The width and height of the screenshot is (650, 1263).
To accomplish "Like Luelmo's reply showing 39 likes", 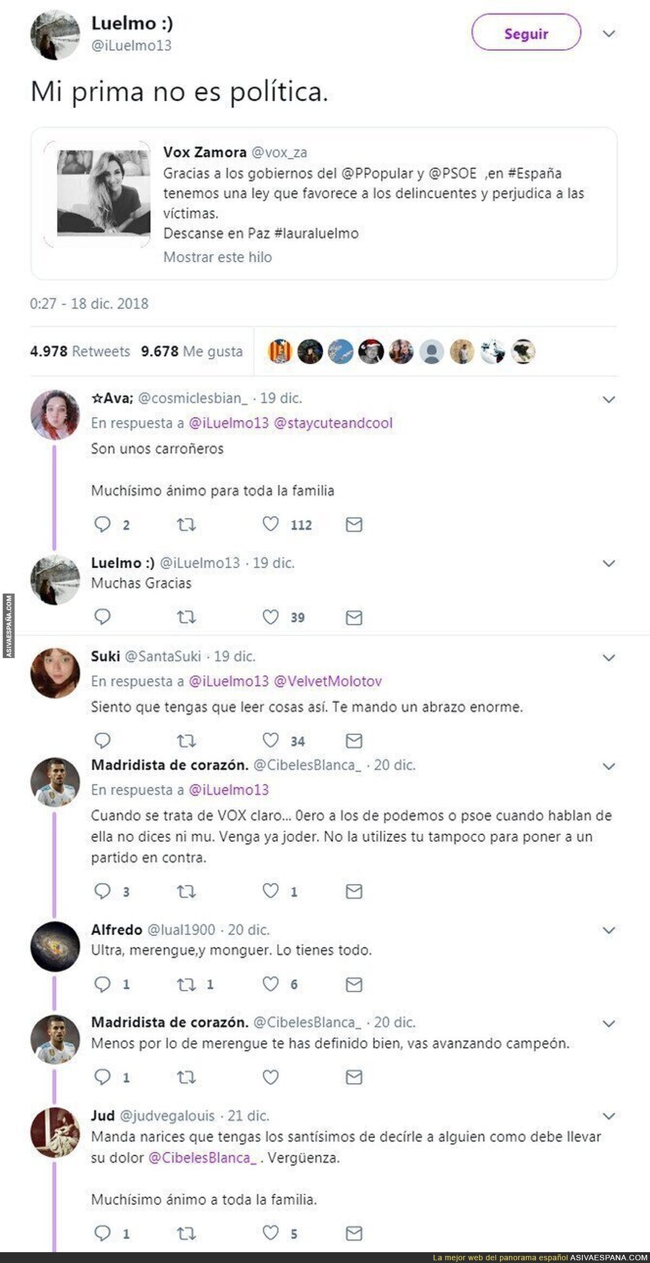I will coord(270,617).
